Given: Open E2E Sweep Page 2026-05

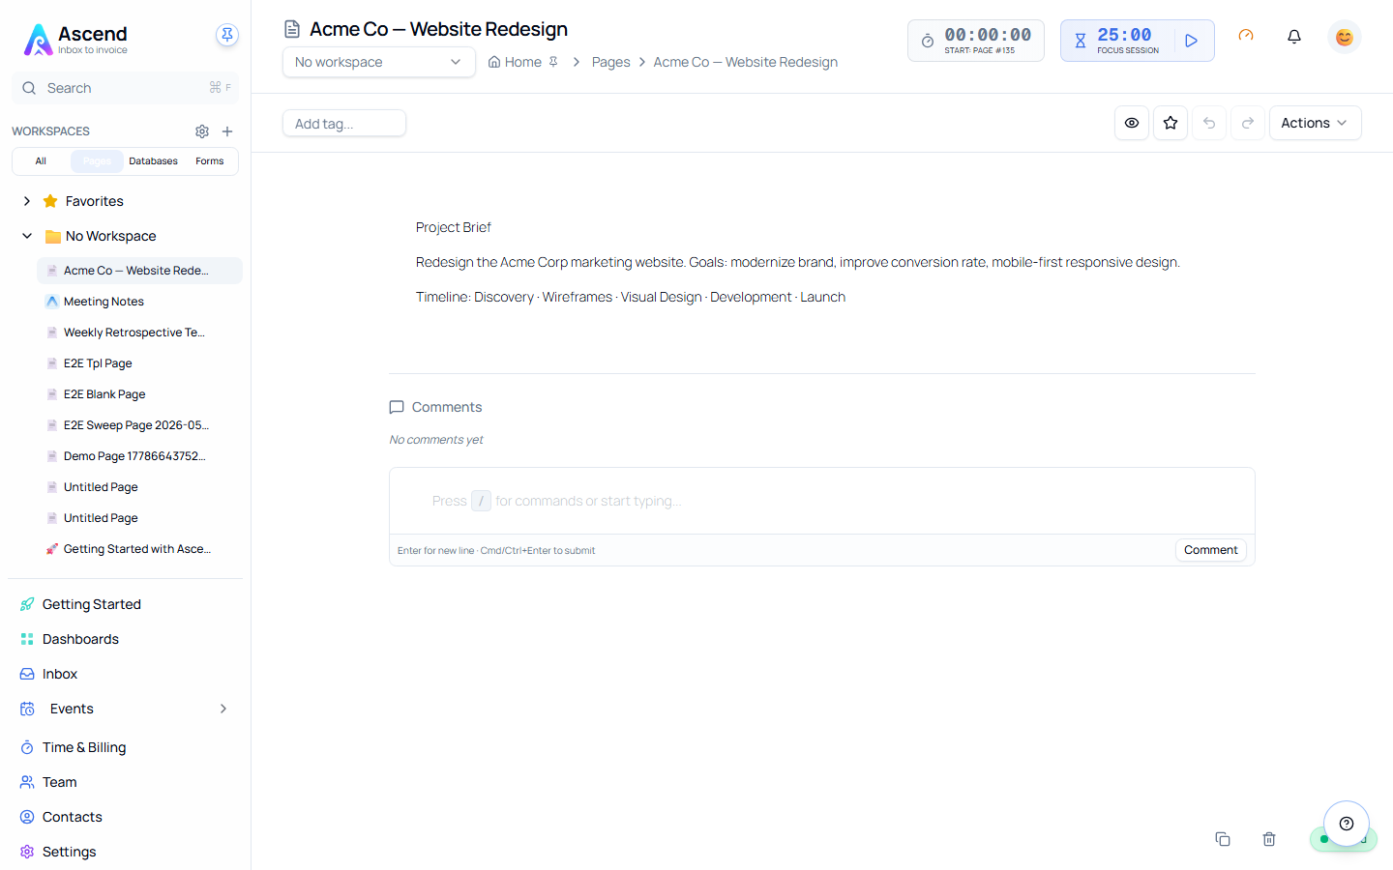Looking at the screenshot, I should tap(139, 425).
